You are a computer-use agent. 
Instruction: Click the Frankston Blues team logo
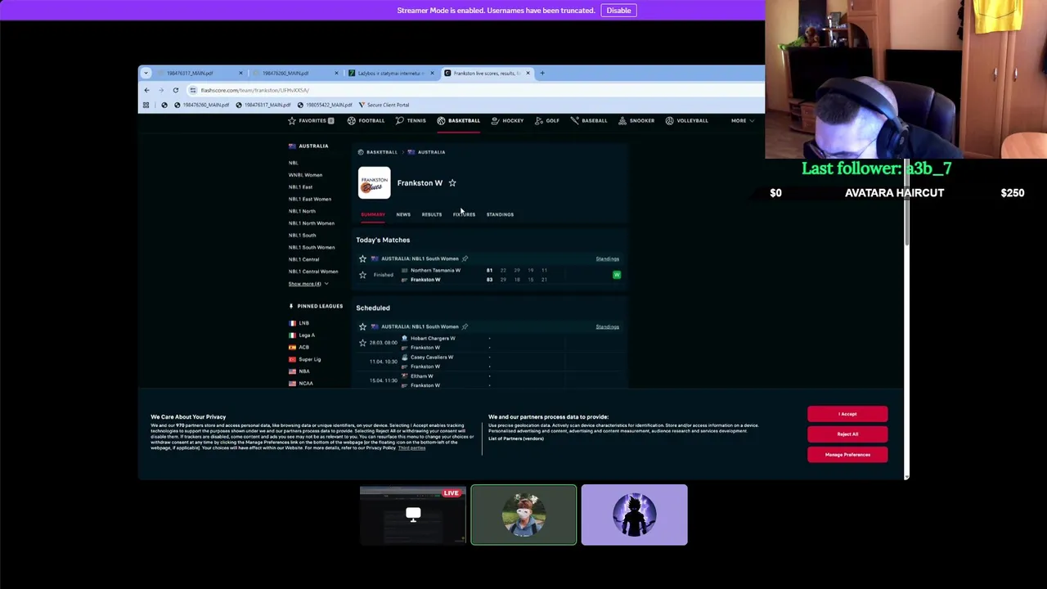click(x=375, y=182)
